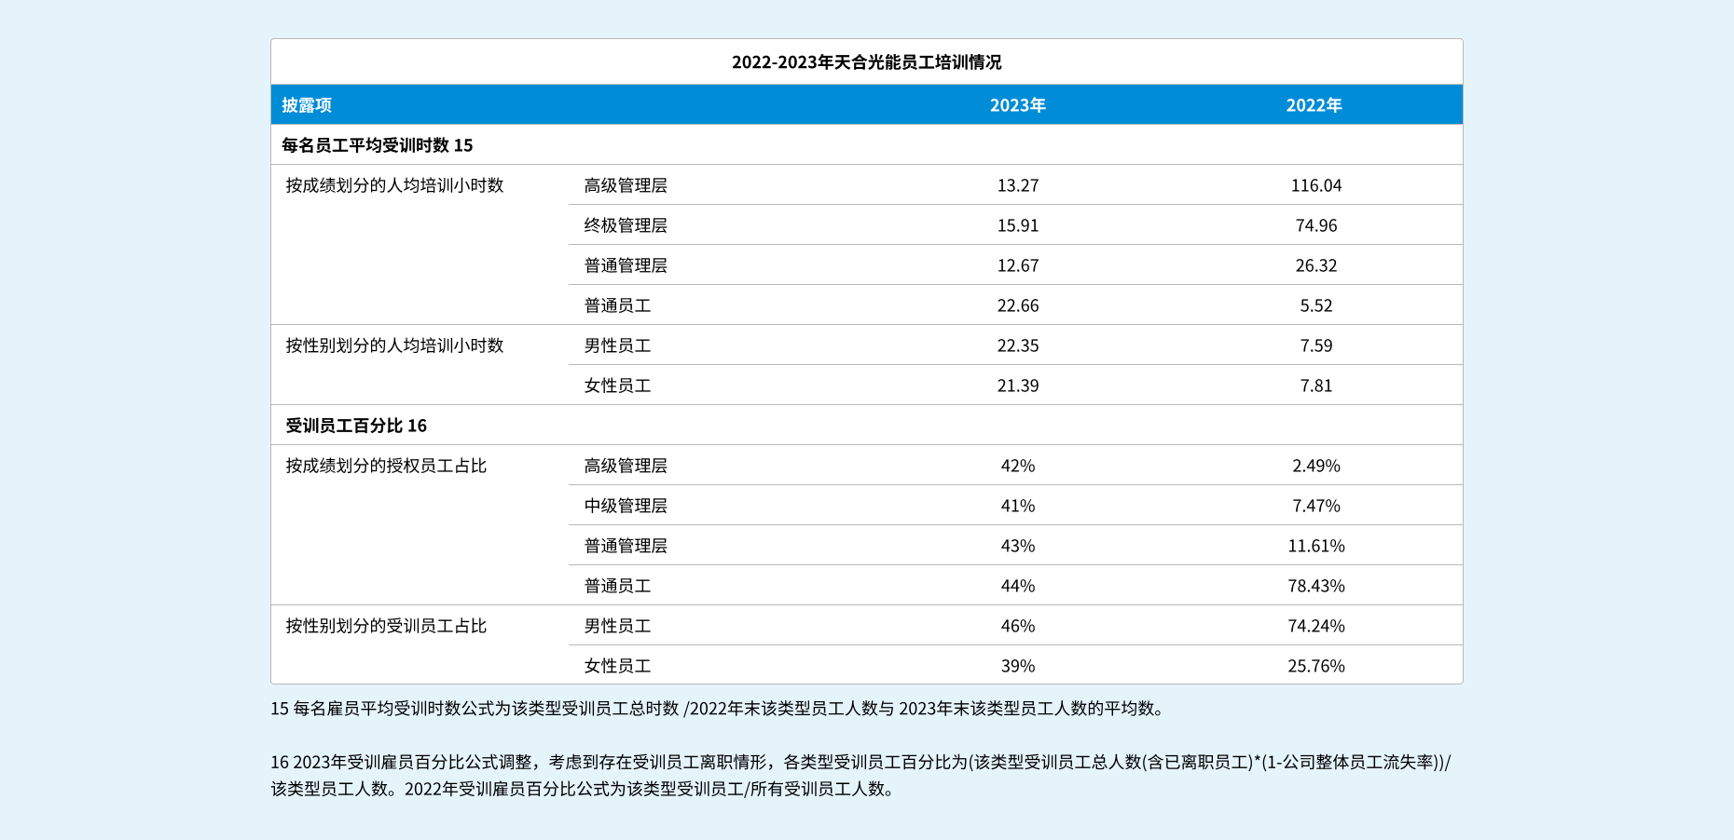Click the 78.43% cell in the 2022 column
The width and height of the screenshot is (1734, 840).
click(x=1315, y=586)
